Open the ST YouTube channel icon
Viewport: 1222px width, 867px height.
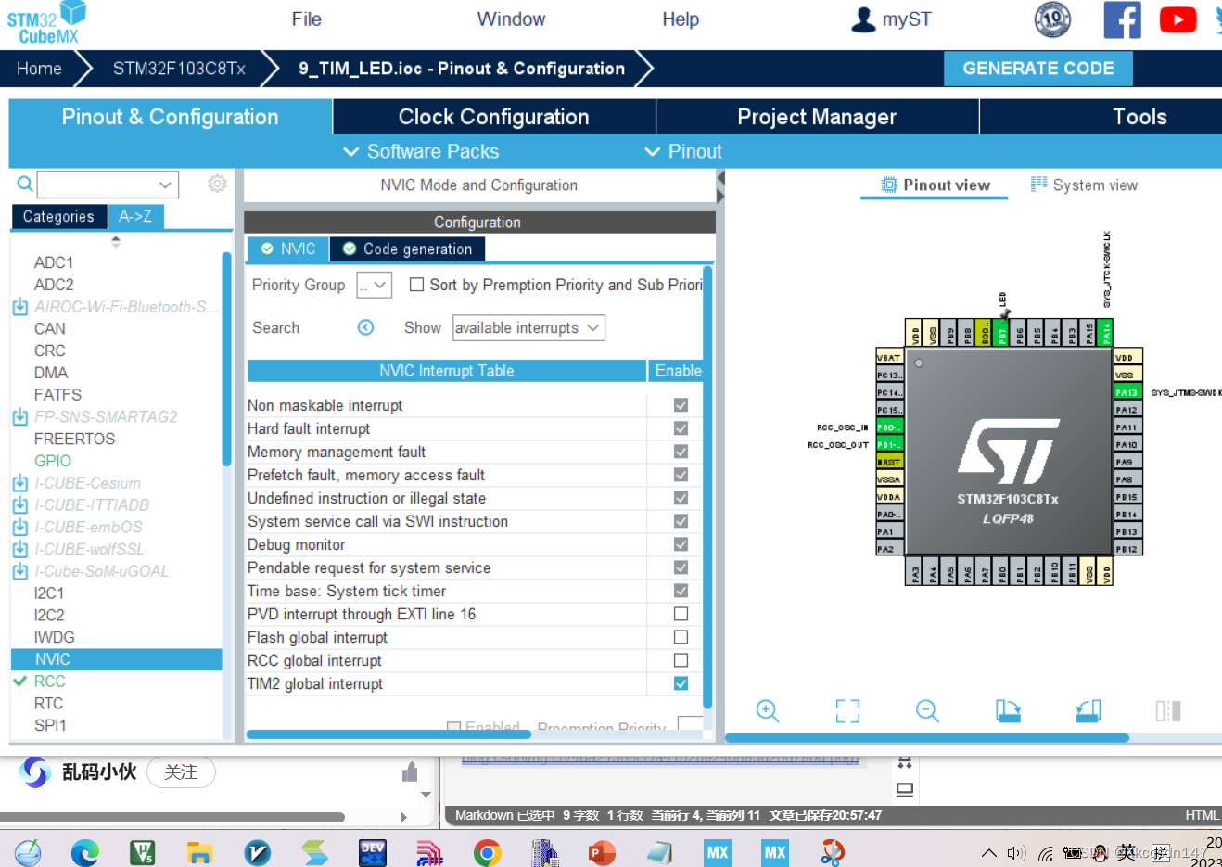click(x=1177, y=19)
